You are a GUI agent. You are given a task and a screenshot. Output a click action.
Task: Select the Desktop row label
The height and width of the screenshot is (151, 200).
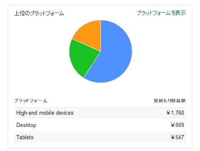pos(26,125)
